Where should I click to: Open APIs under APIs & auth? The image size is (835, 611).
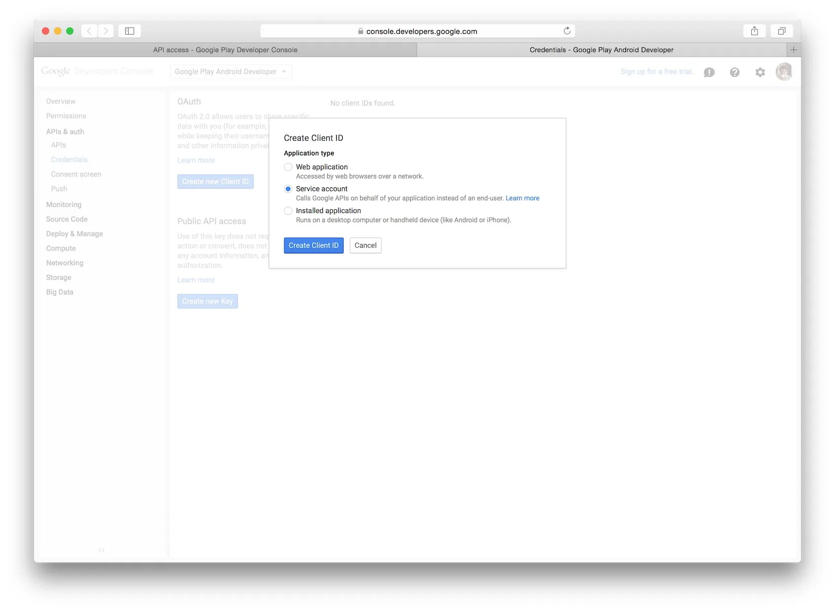pyautogui.click(x=58, y=145)
